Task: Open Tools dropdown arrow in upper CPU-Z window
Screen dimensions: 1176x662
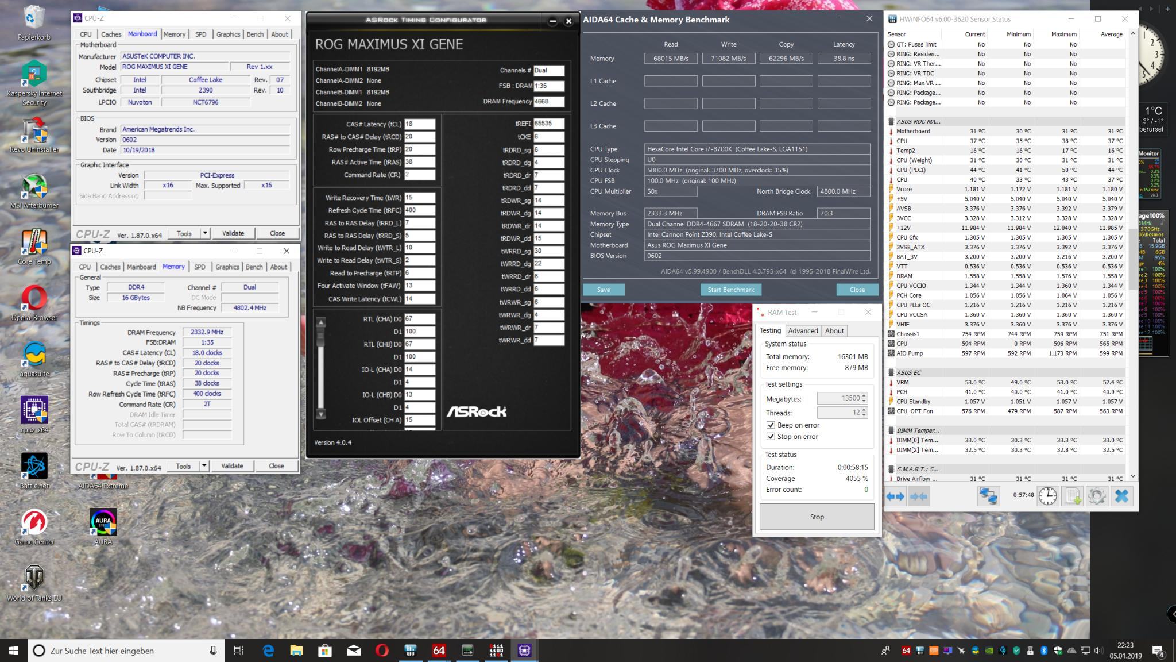Action: pos(205,233)
